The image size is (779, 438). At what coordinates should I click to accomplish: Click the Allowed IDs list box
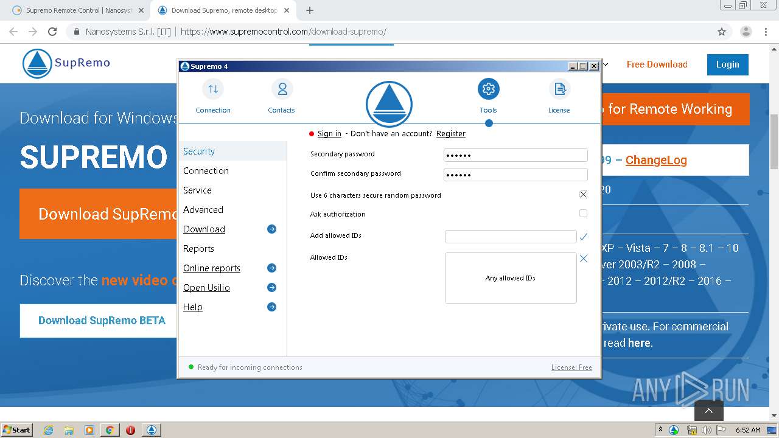pos(511,278)
